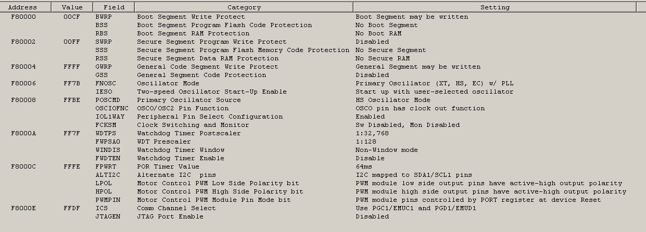Select the FF7B value at address F80006
Screen dimensions: 646x232
tap(72, 83)
